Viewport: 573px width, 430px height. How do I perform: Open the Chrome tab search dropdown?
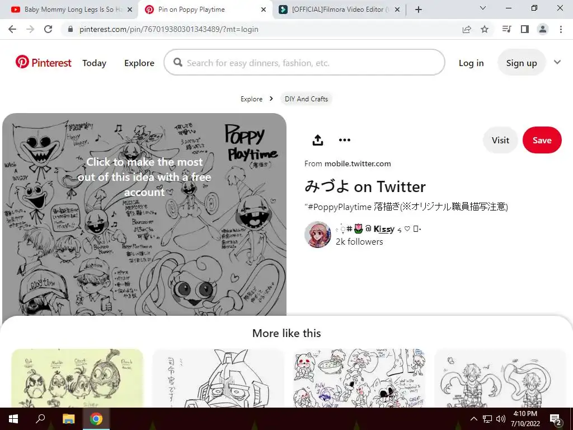[x=483, y=8]
